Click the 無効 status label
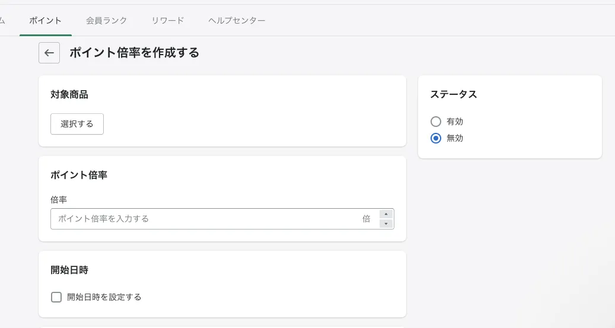Screen dimensions: 615x328 coord(455,138)
